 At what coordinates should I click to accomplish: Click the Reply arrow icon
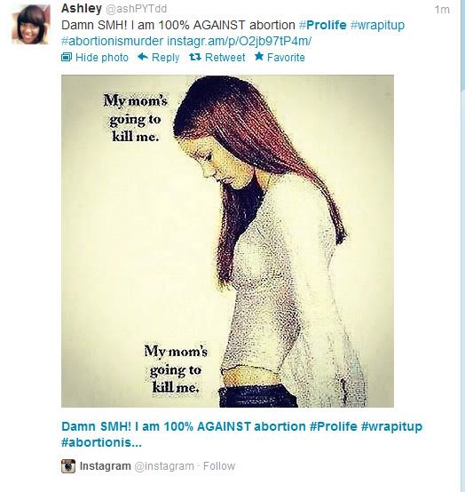point(143,57)
